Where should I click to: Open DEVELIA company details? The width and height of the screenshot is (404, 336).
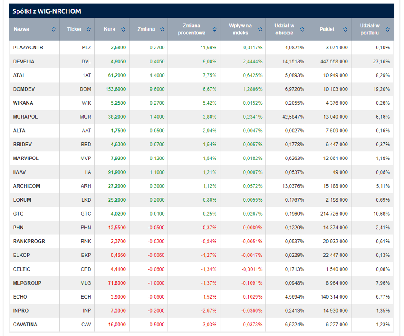[24, 61]
